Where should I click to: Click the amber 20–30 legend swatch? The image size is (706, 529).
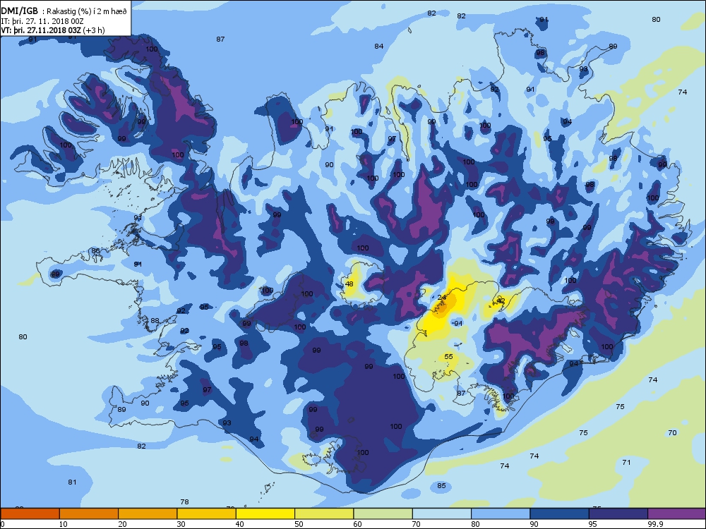(148, 513)
